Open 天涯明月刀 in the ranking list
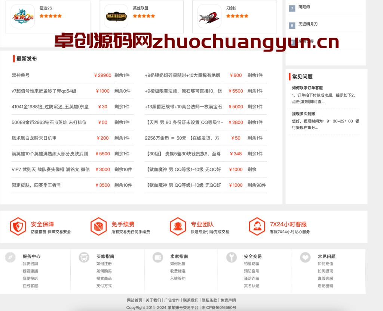Image resolution: width=383 pixels, height=311 pixels. pyautogui.click(x=308, y=24)
